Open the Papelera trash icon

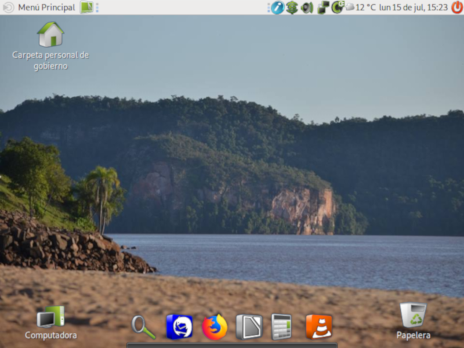413,316
